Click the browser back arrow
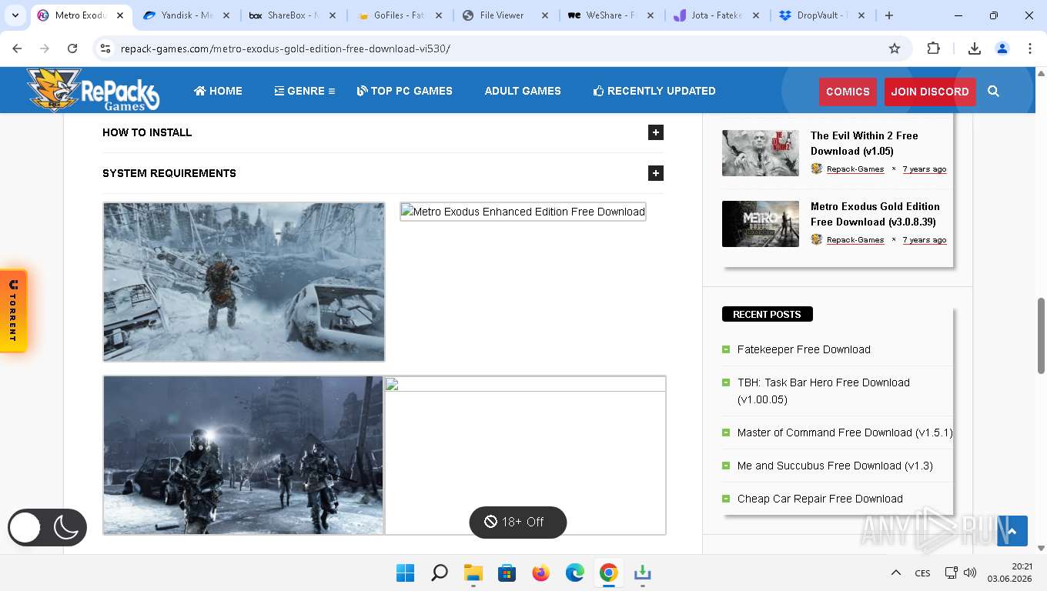Image resolution: width=1047 pixels, height=591 pixels. click(x=17, y=48)
